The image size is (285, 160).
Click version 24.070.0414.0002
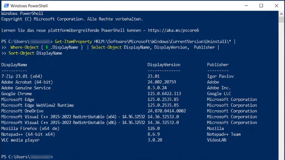tap(166, 111)
